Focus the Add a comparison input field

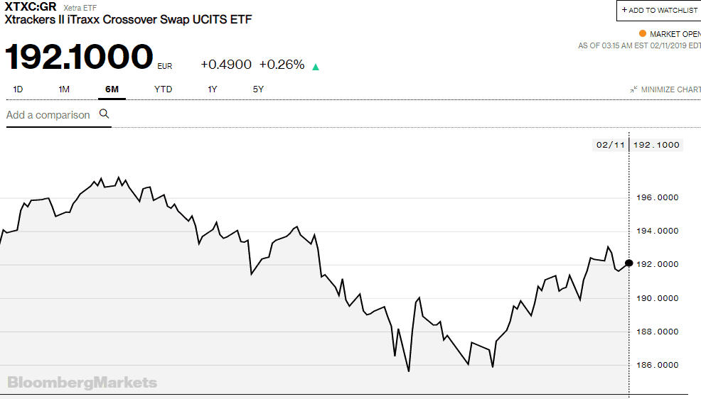tap(48, 115)
